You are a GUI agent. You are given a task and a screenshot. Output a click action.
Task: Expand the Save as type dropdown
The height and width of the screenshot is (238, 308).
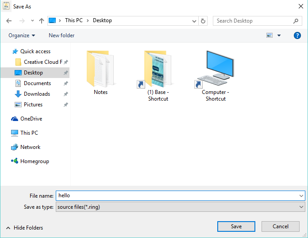click(301, 207)
